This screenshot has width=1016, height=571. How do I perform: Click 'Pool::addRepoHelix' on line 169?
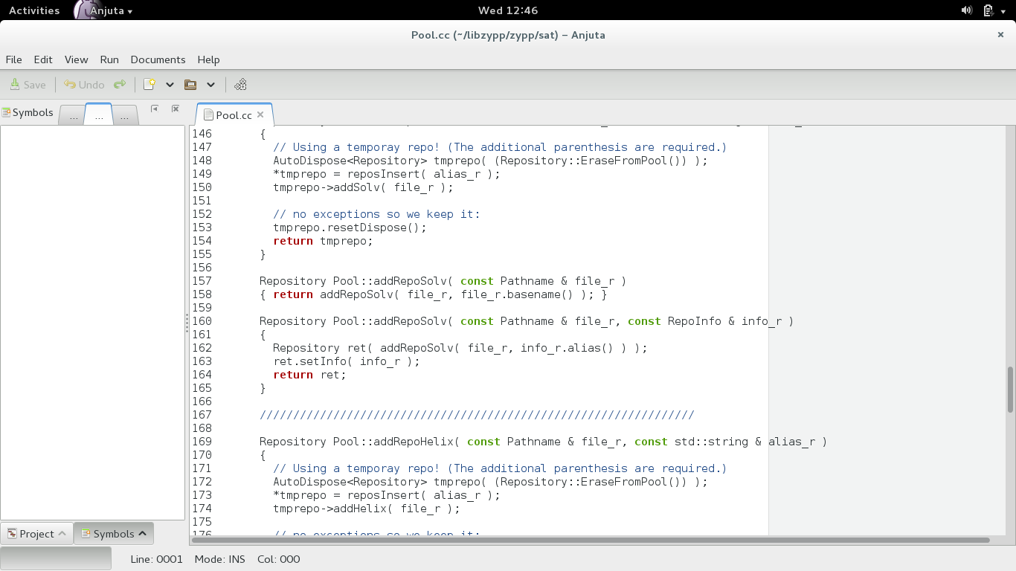point(393,442)
